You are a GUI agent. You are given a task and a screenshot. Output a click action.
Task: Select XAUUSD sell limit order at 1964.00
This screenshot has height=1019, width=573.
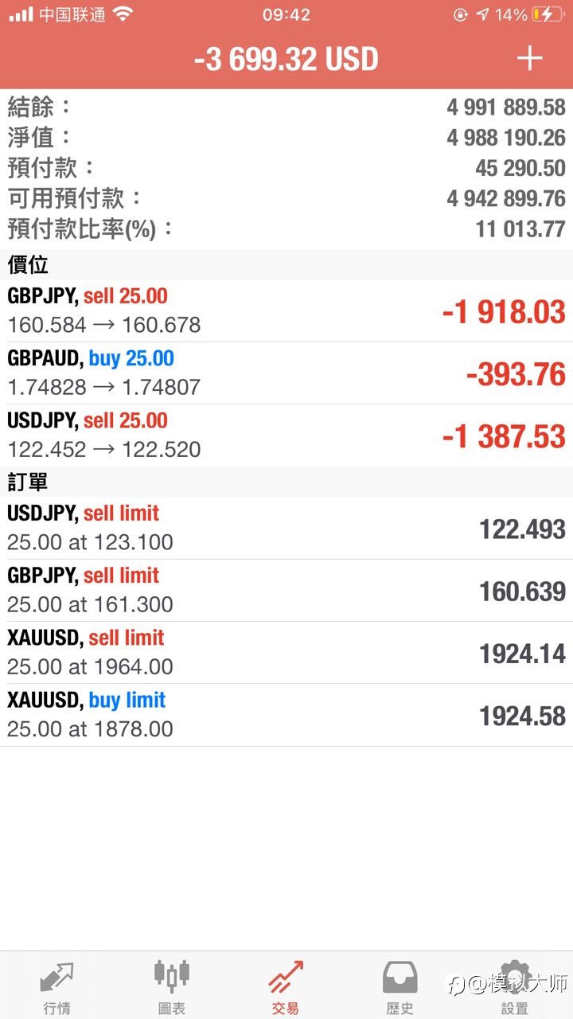pyautogui.click(x=286, y=653)
